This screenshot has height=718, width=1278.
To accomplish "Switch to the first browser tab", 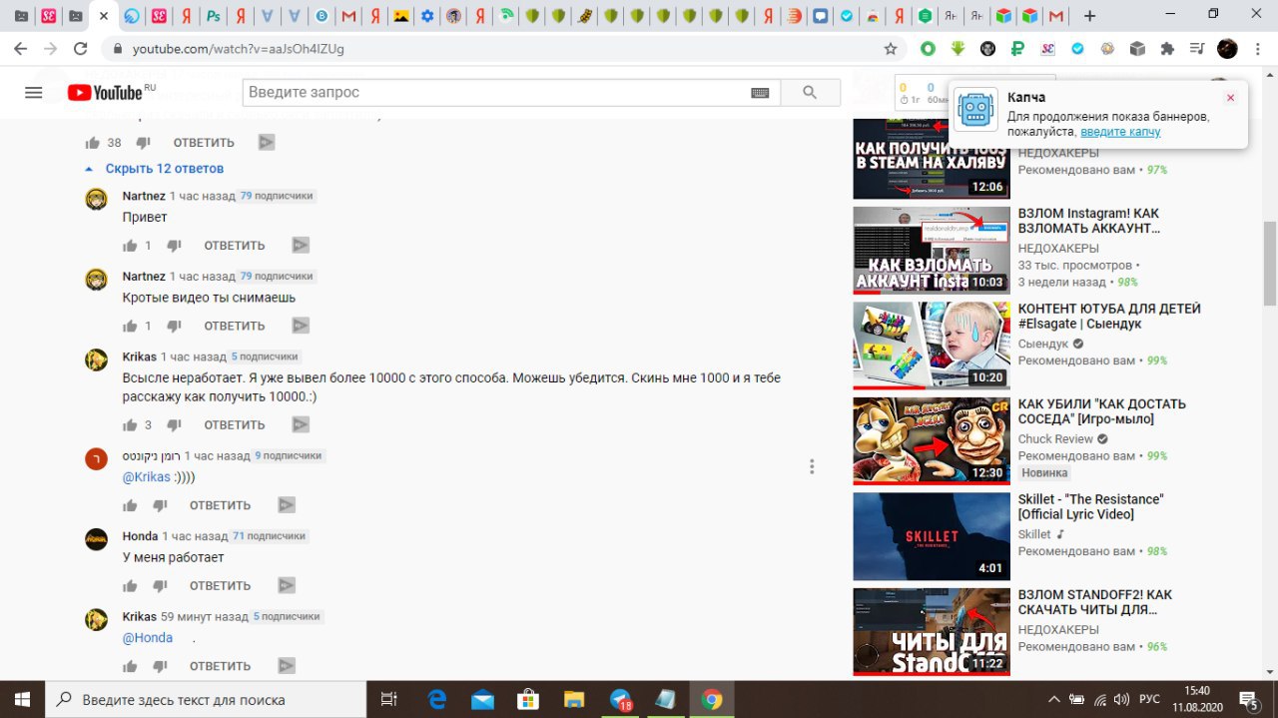I will tap(21, 16).
